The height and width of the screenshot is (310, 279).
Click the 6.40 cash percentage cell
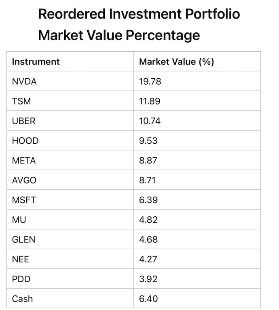tap(148, 299)
